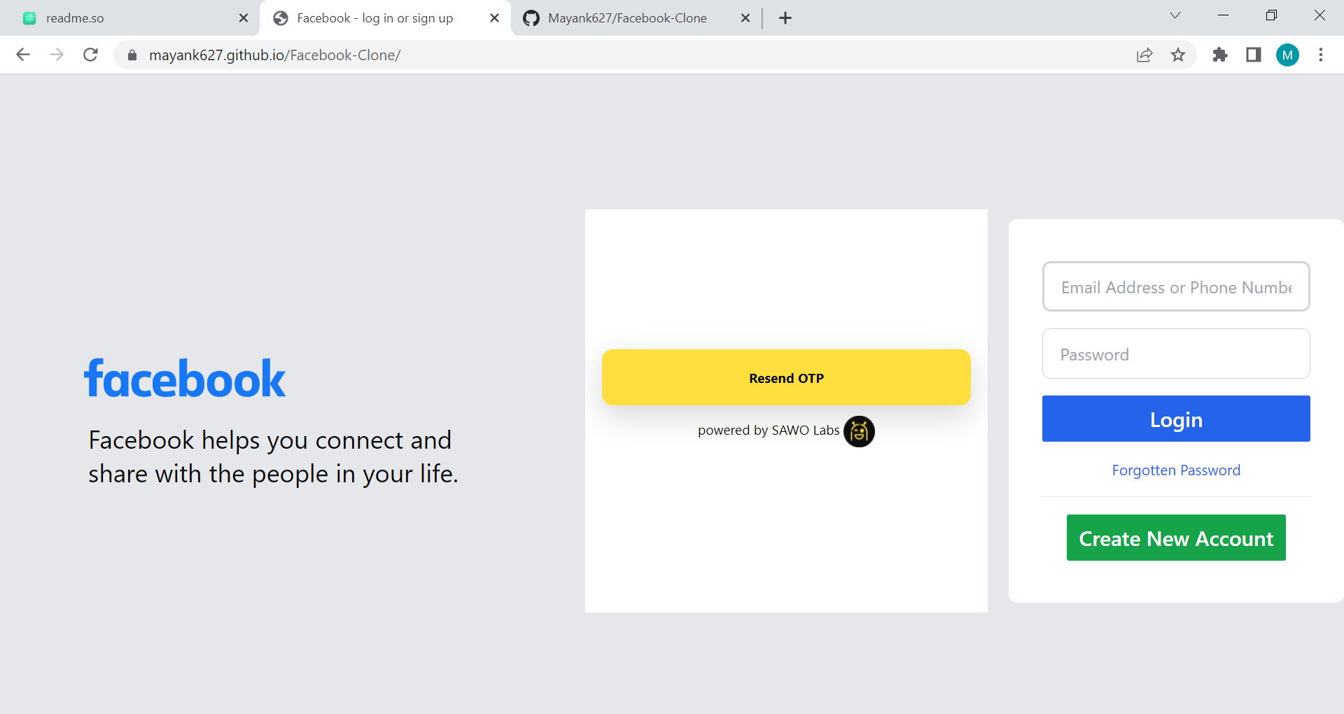Close the Mayank627/Facebook-Clone tab

coord(745,18)
